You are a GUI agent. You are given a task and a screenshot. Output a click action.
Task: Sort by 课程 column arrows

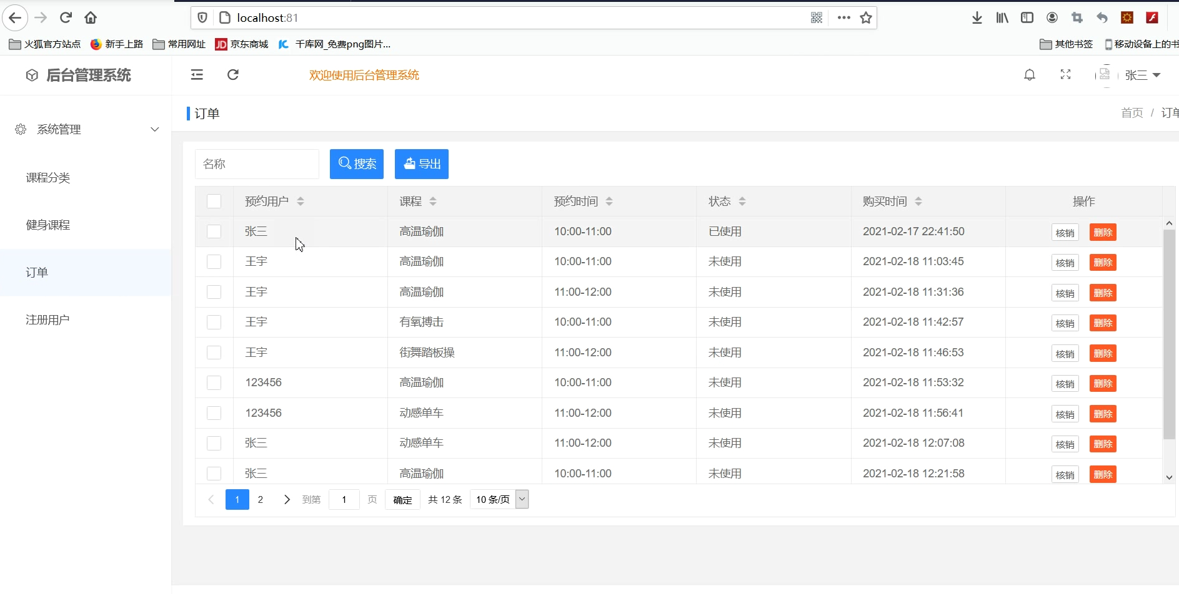433,201
